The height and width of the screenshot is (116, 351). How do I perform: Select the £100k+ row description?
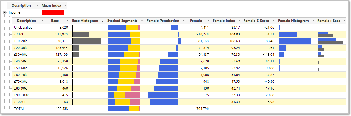(x=19, y=102)
